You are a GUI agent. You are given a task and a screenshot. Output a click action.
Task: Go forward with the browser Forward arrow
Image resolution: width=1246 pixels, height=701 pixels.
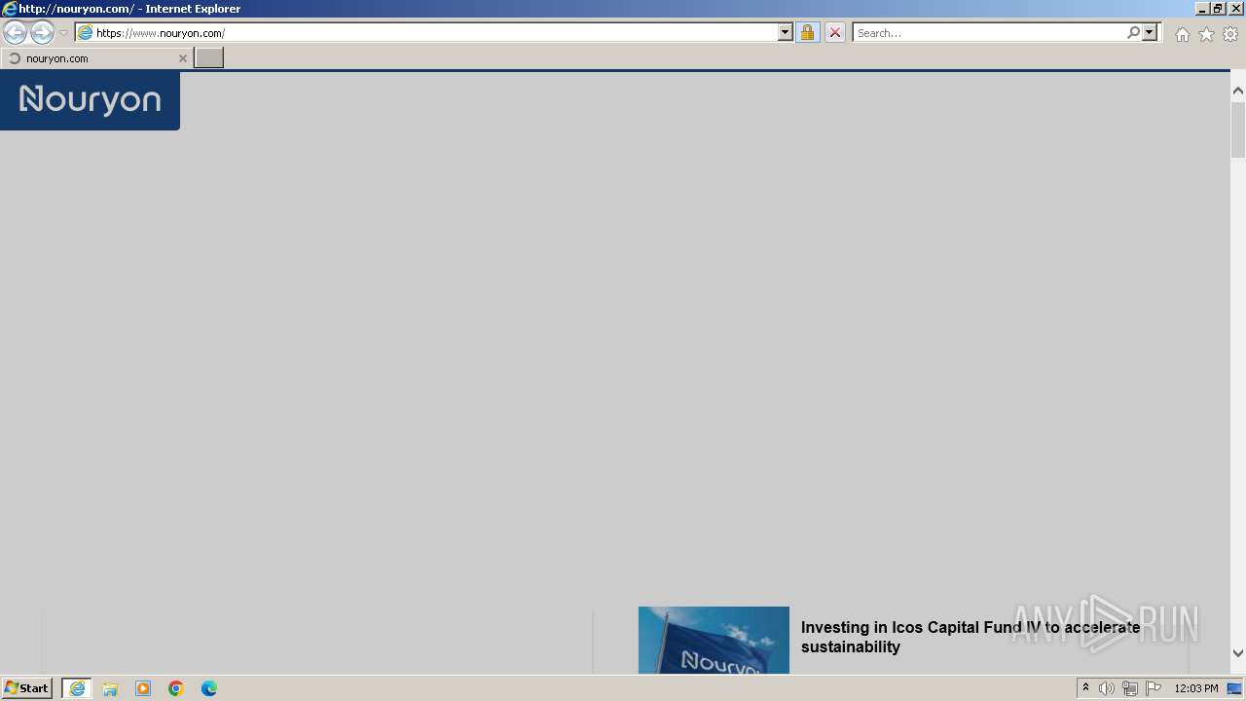(x=42, y=33)
